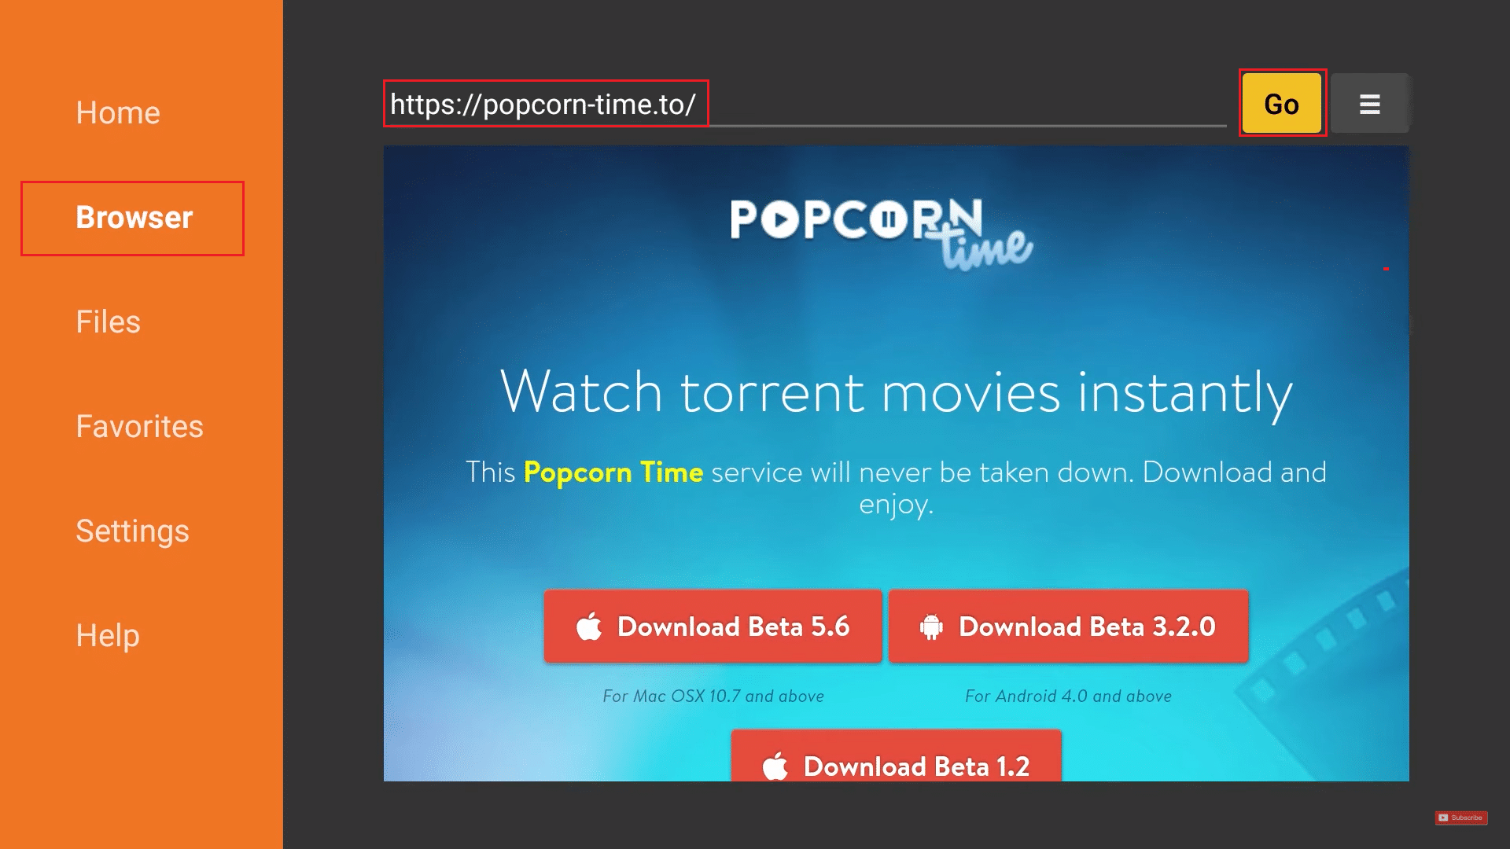1510x849 pixels.
Task: Toggle the Favorites section visibility
Action: [139, 425]
